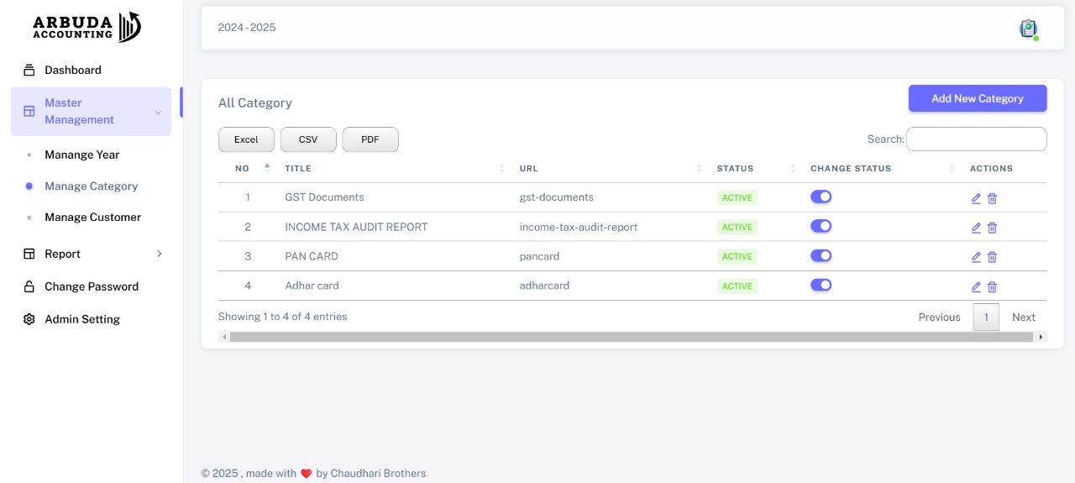Open the user profile avatar icon
The width and height of the screenshot is (1075, 483).
click(1028, 29)
